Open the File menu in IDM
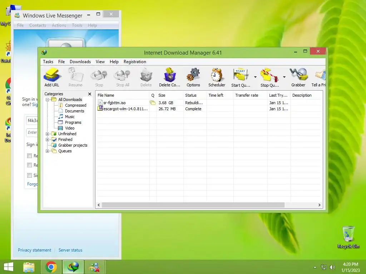This screenshot has width=366, height=274. point(61,62)
